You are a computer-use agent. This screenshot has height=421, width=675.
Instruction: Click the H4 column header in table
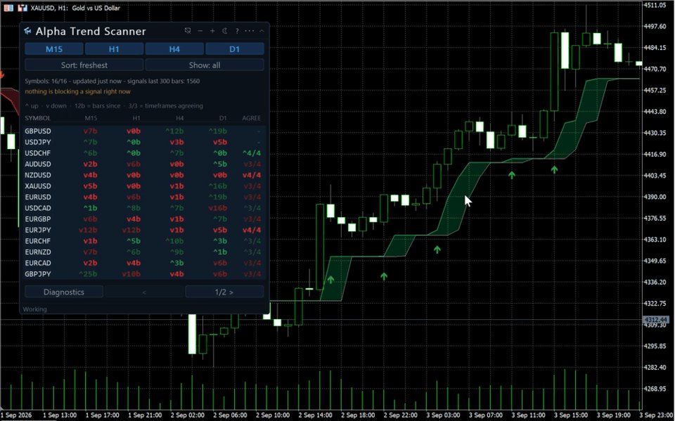pos(179,118)
